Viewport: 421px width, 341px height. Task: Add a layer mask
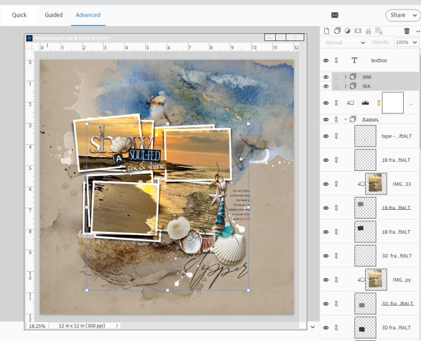pyautogui.click(x=358, y=31)
